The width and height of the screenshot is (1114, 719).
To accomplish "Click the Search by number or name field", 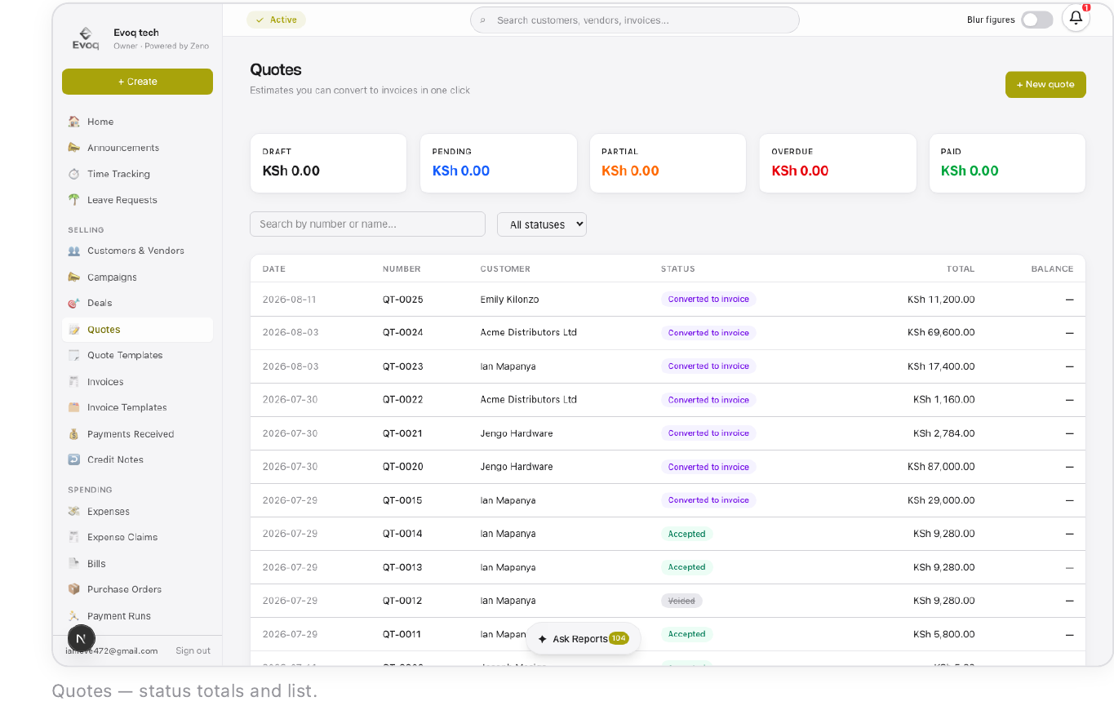I will [x=367, y=224].
